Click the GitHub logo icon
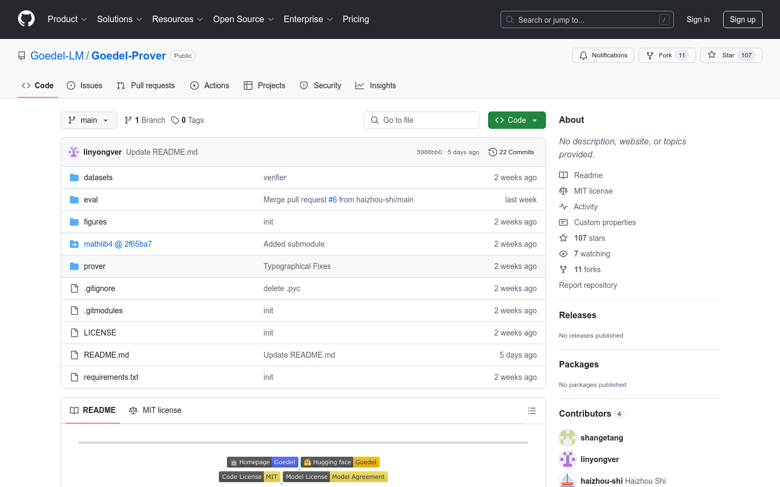The width and height of the screenshot is (780, 487). click(x=26, y=19)
